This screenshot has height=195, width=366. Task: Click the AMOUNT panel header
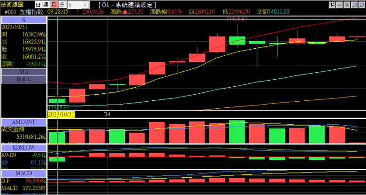(24, 122)
